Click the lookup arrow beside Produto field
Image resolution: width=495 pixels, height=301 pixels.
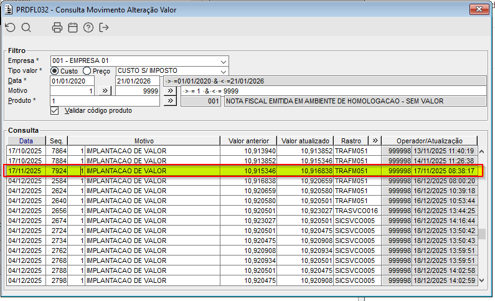(170, 101)
